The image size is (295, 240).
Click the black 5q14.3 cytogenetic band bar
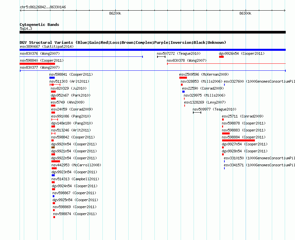152,32
